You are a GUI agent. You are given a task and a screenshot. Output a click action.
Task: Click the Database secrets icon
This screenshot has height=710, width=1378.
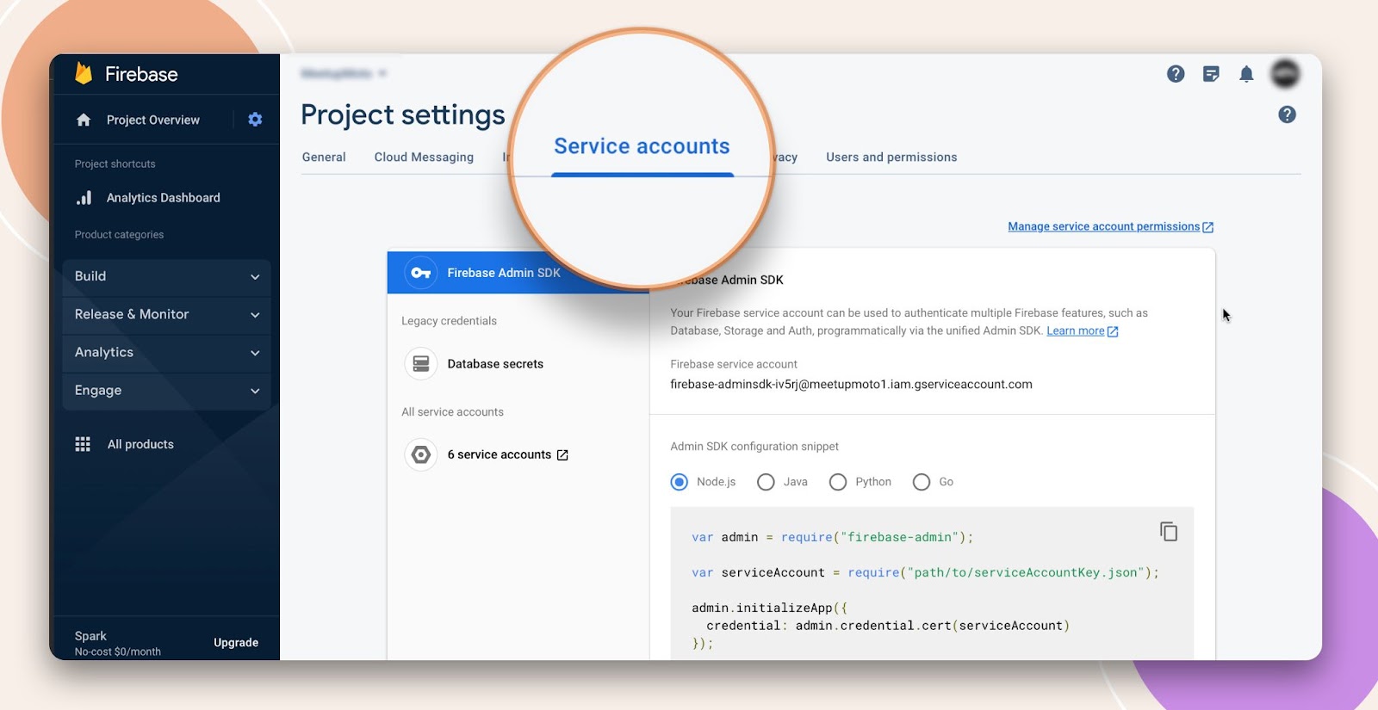[421, 364]
